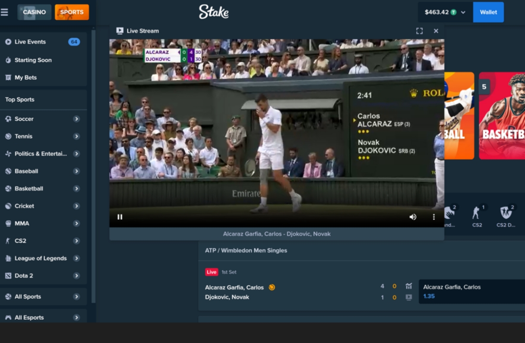525x343 pixels.
Task: Toggle the match live stream icon
Action: tap(409, 297)
